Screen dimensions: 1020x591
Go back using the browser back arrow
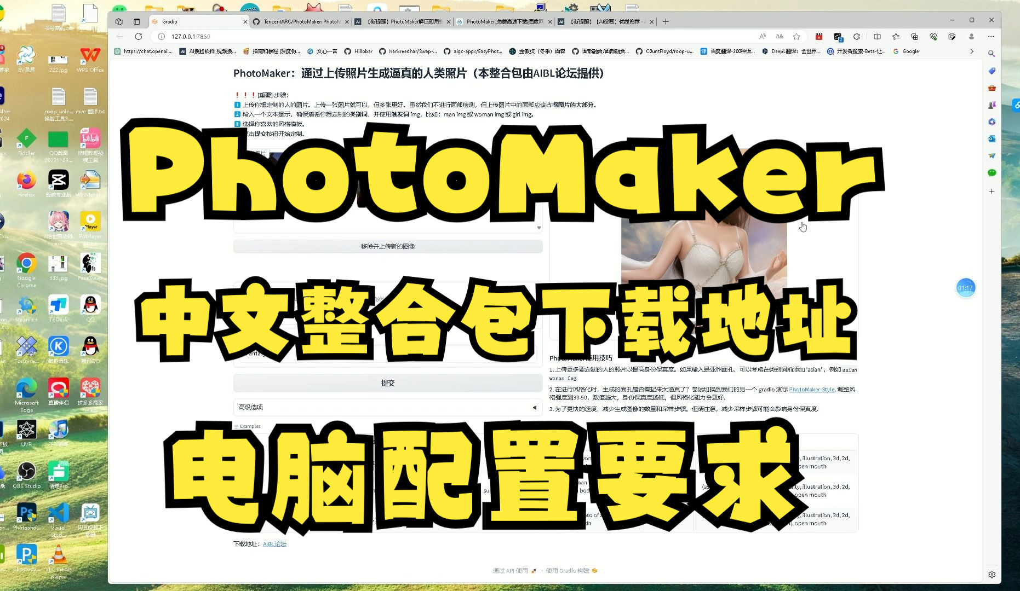tap(120, 37)
